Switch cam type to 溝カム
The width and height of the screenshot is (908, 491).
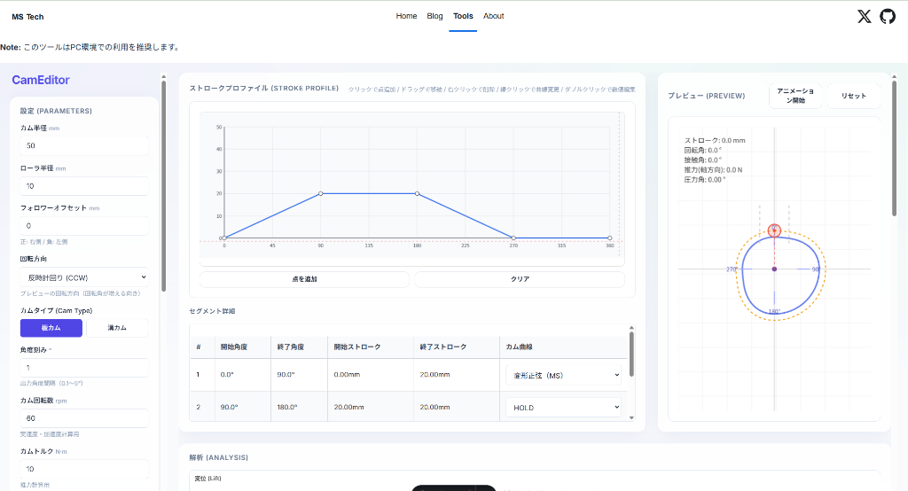(117, 328)
